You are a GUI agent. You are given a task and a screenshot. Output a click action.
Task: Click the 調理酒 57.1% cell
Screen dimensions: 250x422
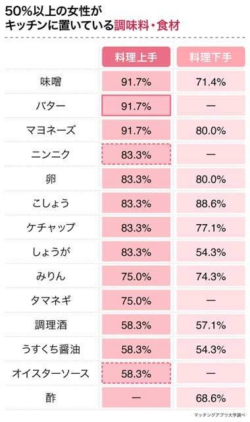211,325
